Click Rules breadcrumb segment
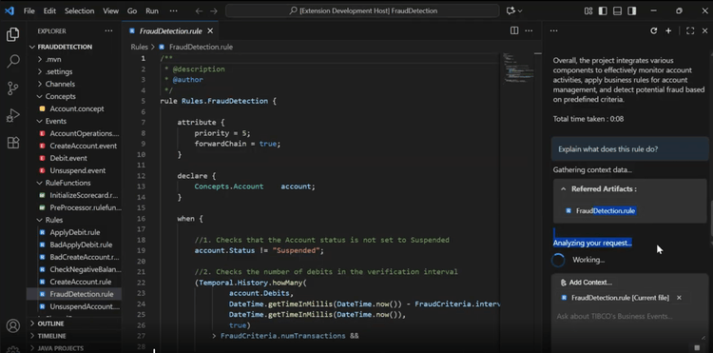 point(139,47)
